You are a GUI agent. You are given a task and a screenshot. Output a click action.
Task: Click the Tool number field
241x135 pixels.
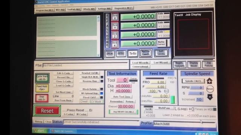[x=122, y=80]
